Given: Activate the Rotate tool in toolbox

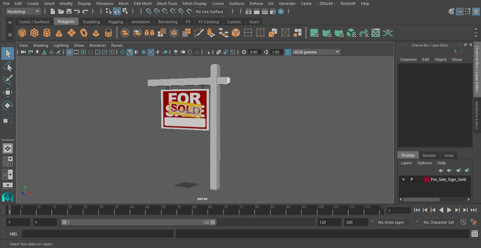Looking at the screenshot, I should coord(7,106).
